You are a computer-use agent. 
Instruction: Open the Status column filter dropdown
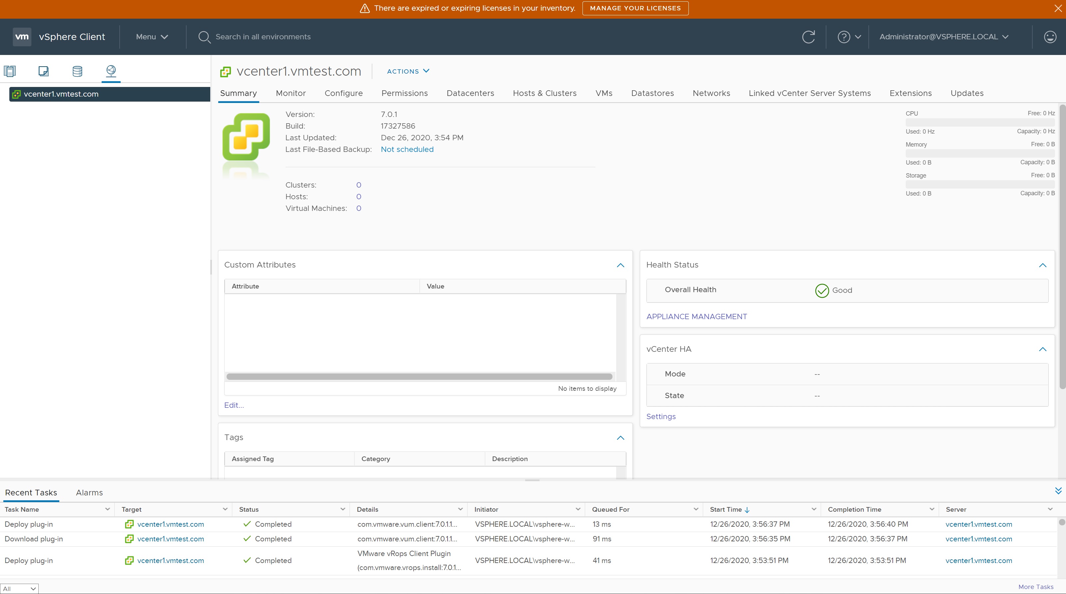tap(342, 509)
